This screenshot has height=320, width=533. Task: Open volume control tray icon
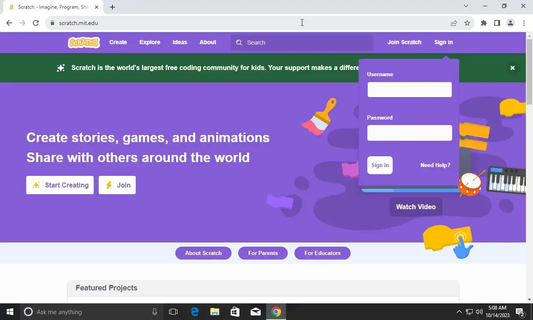tap(479, 312)
